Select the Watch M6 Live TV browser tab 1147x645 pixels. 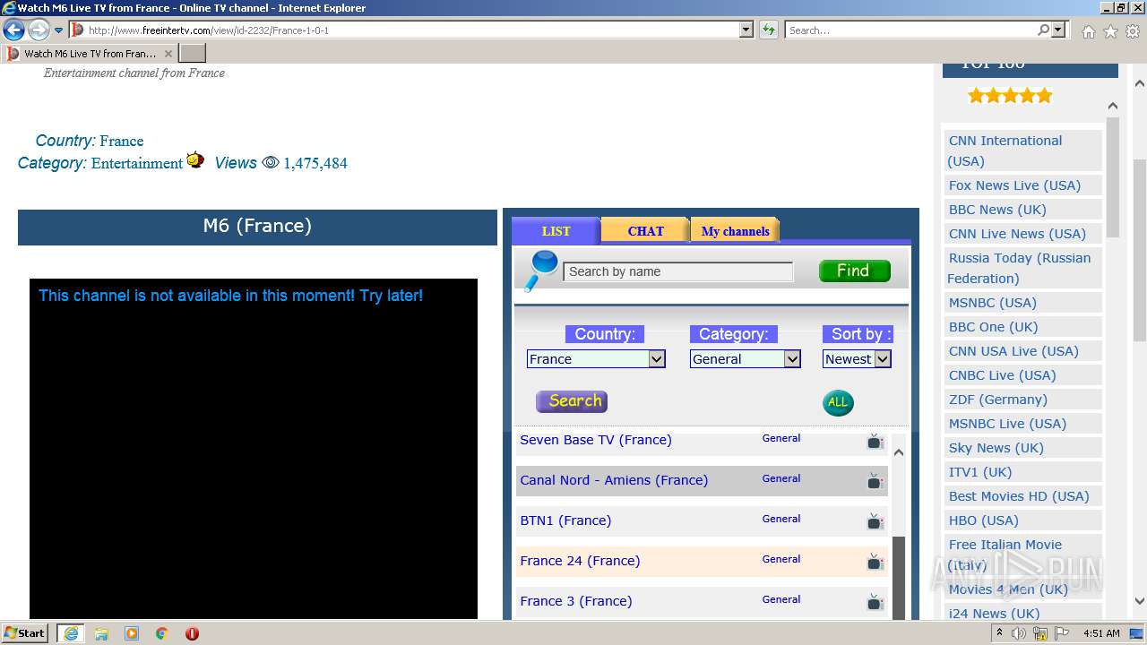click(90, 54)
